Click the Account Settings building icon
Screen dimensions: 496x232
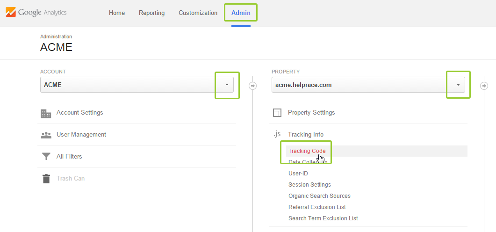(x=46, y=113)
